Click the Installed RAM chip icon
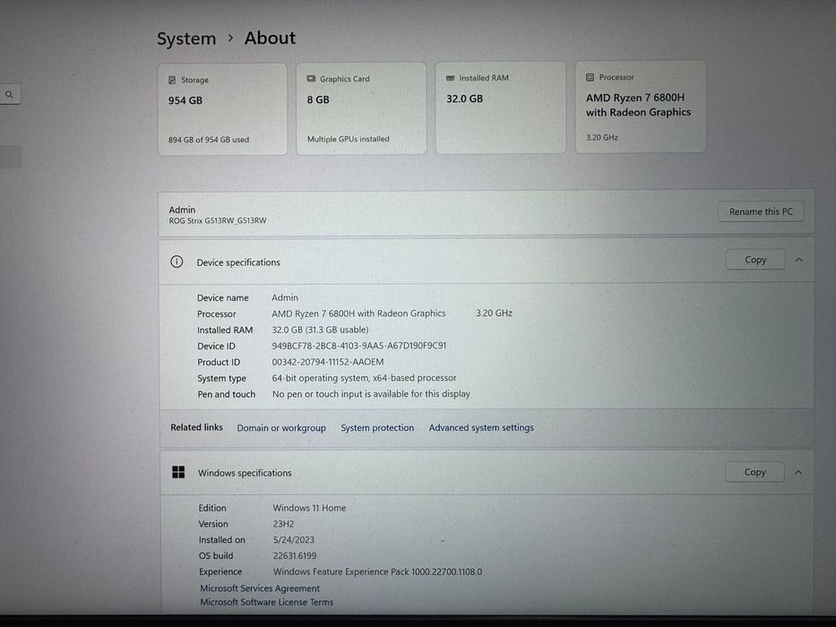The height and width of the screenshot is (627, 836). click(x=450, y=78)
